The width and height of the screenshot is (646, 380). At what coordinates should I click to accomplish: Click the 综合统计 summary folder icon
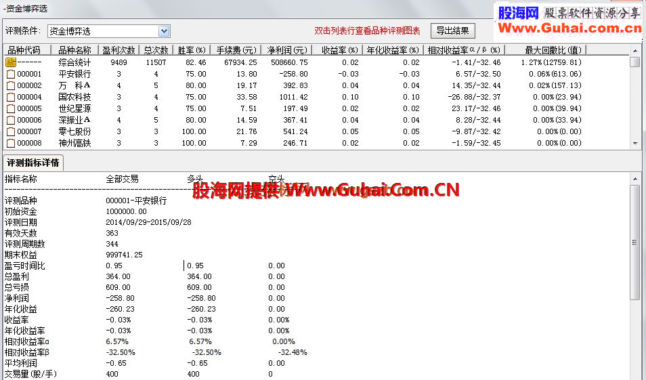11,62
